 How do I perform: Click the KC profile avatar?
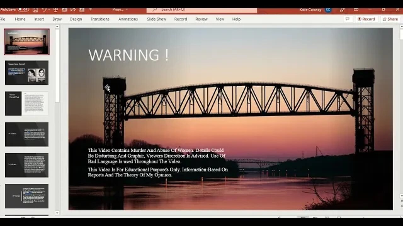tap(328, 10)
